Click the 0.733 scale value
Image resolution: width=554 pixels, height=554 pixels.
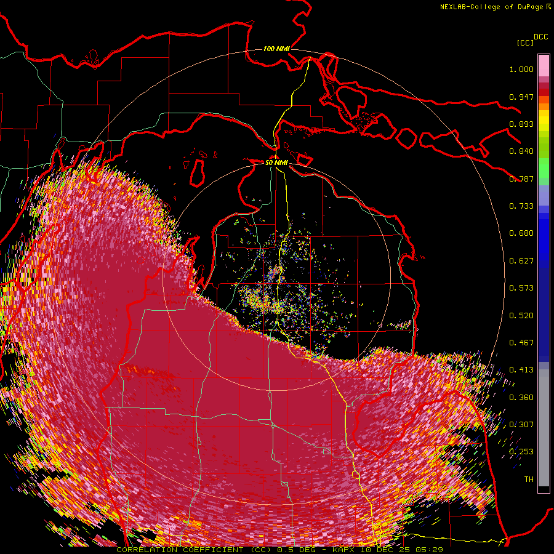tap(521, 206)
